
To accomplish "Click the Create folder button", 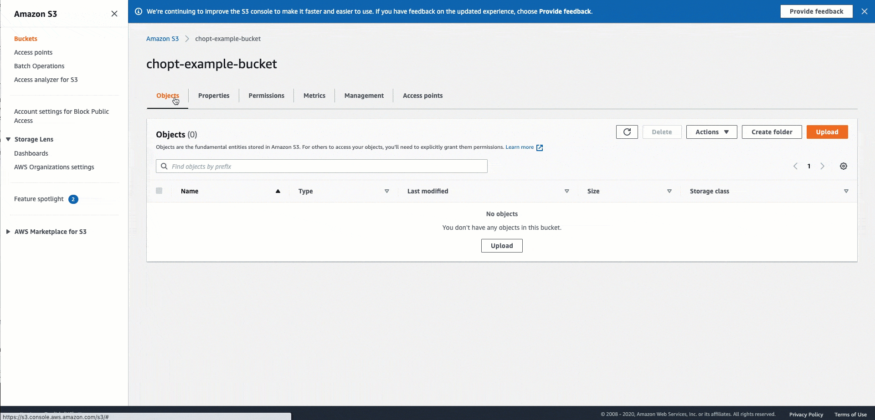I will [772, 132].
